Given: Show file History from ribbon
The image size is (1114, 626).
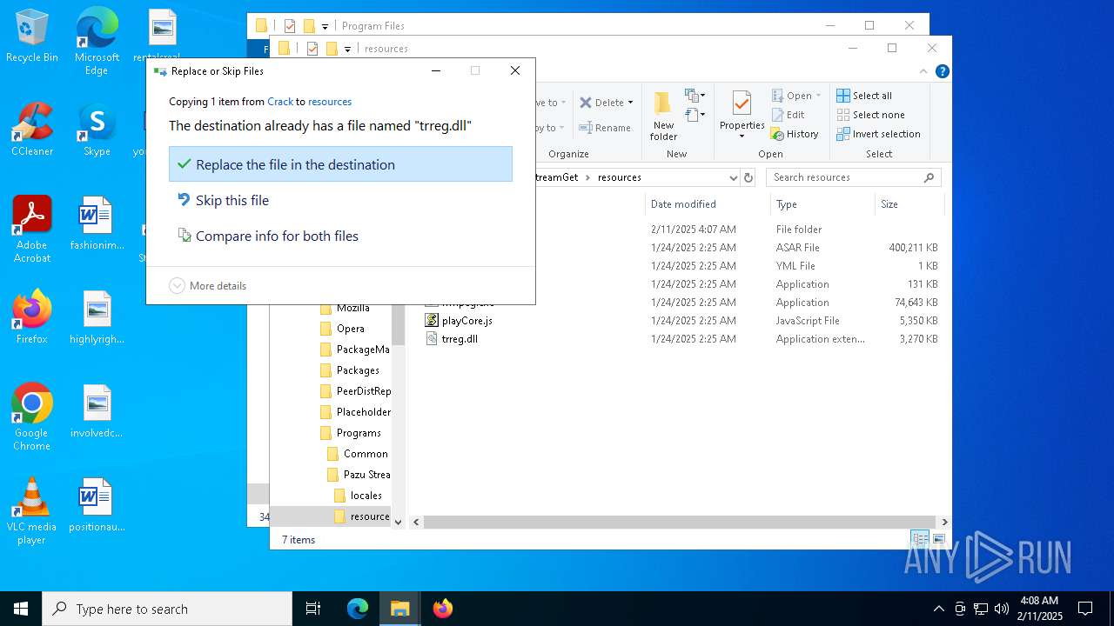Looking at the screenshot, I should 795,134.
